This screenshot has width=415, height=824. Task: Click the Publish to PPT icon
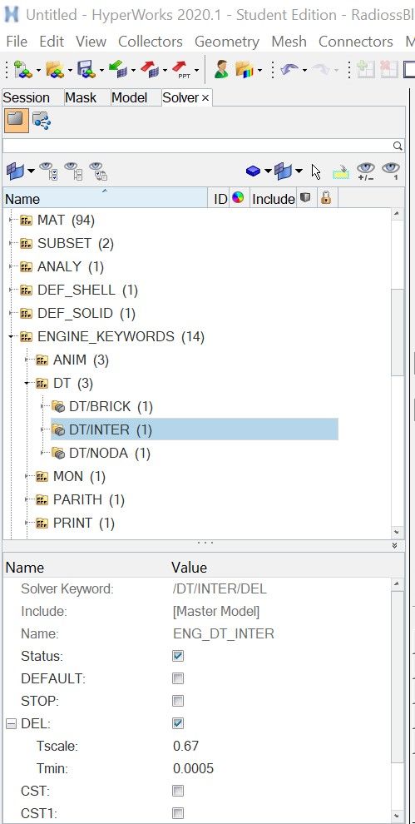[181, 69]
